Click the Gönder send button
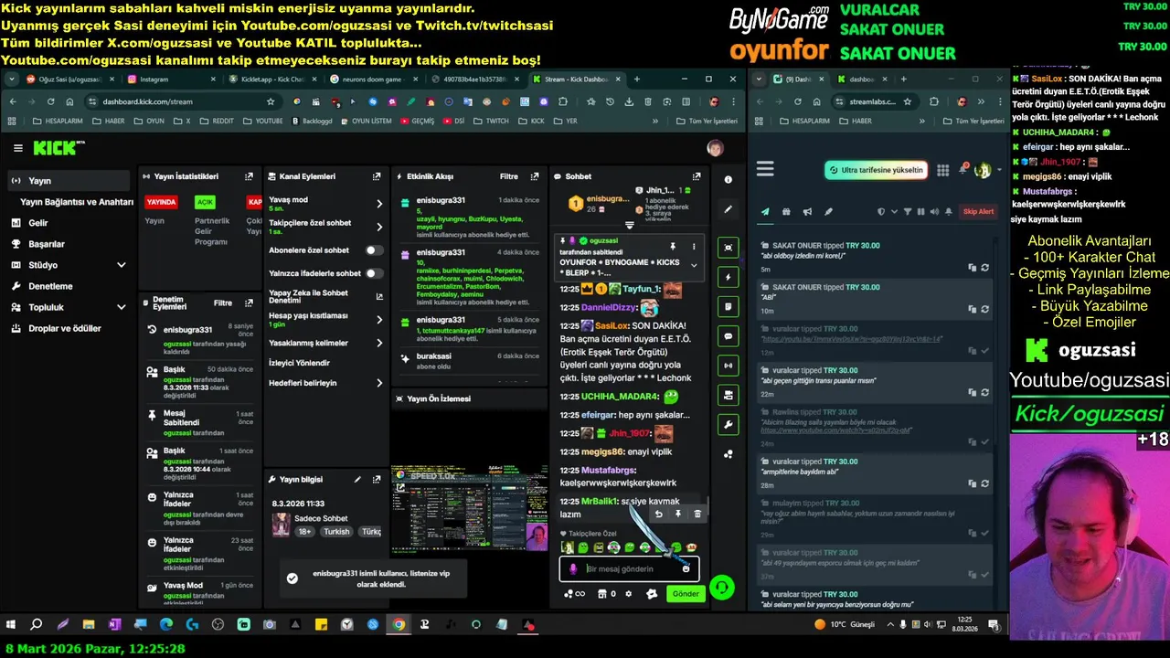 tap(686, 594)
